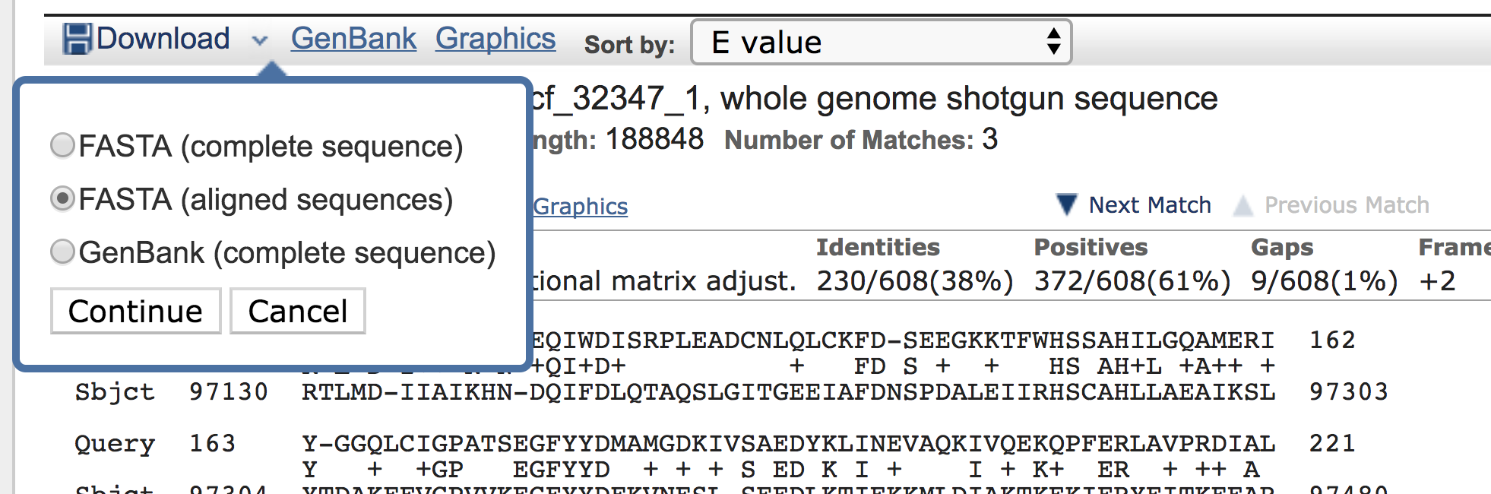Viewport: 1491px width, 494px height.
Task: Select GenBank (complete sequence) radio button
Action: [x=62, y=252]
